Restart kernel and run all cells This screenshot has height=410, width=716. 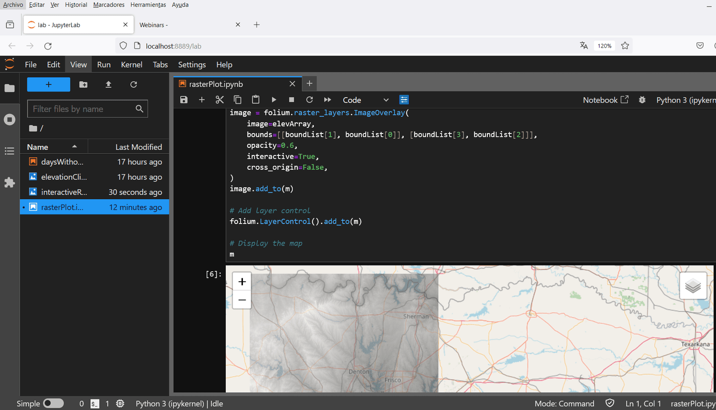[x=327, y=100]
